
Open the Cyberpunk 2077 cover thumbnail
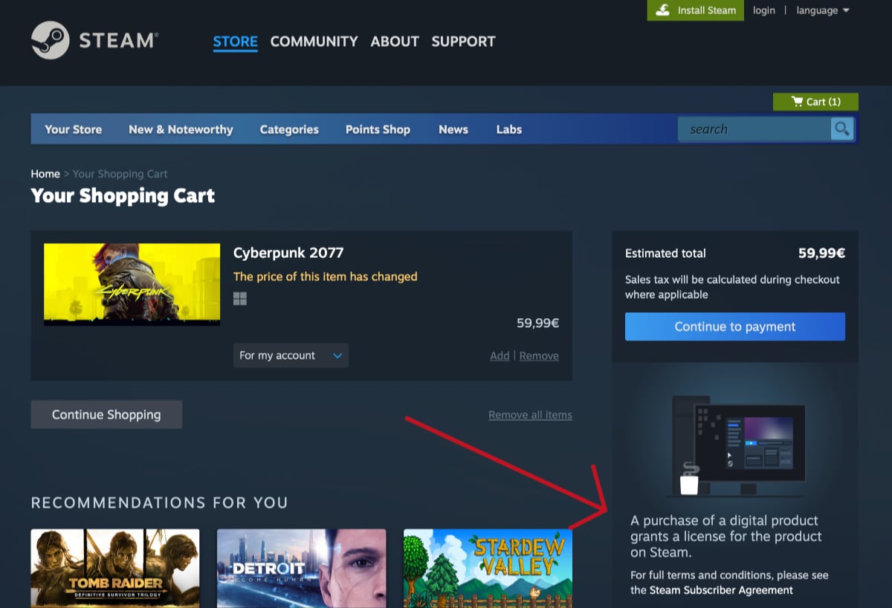132,285
